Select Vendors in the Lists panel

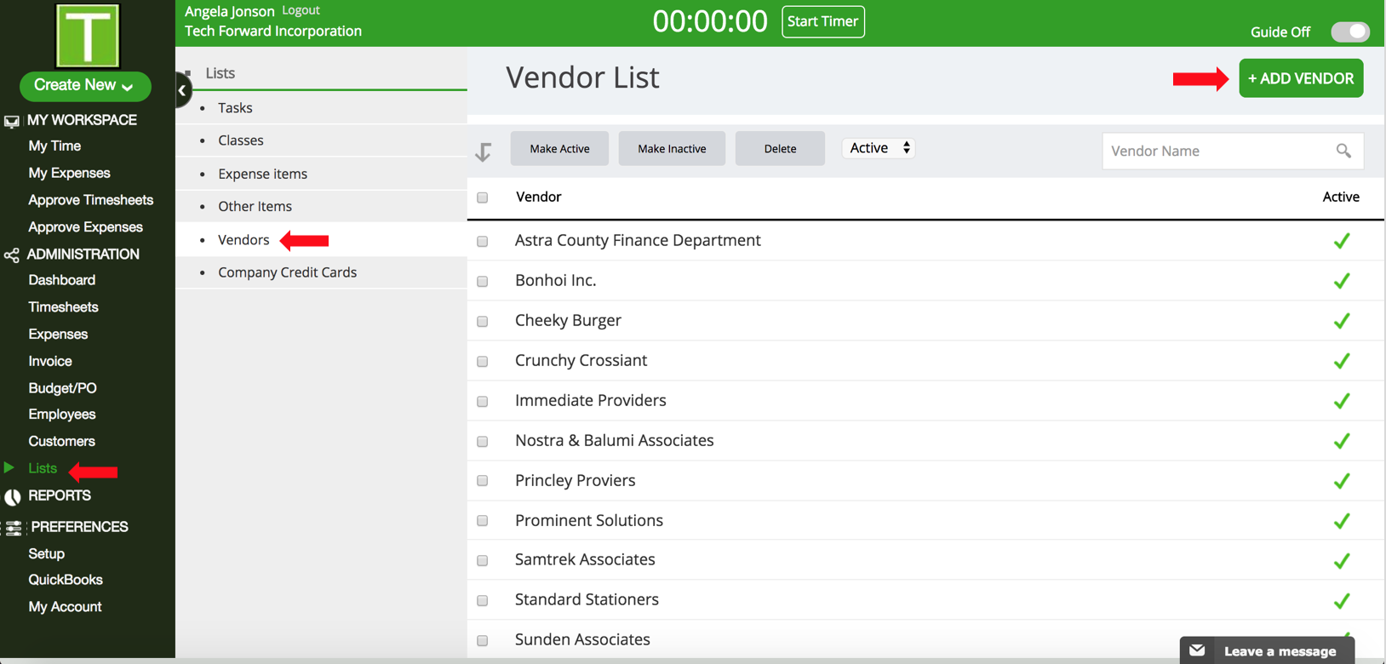pos(243,240)
